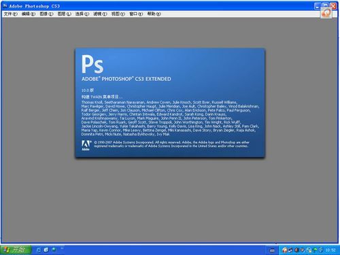The width and height of the screenshot is (340, 255).
Task: Open the 图层 (Layer) menu
Action: [65, 14]
